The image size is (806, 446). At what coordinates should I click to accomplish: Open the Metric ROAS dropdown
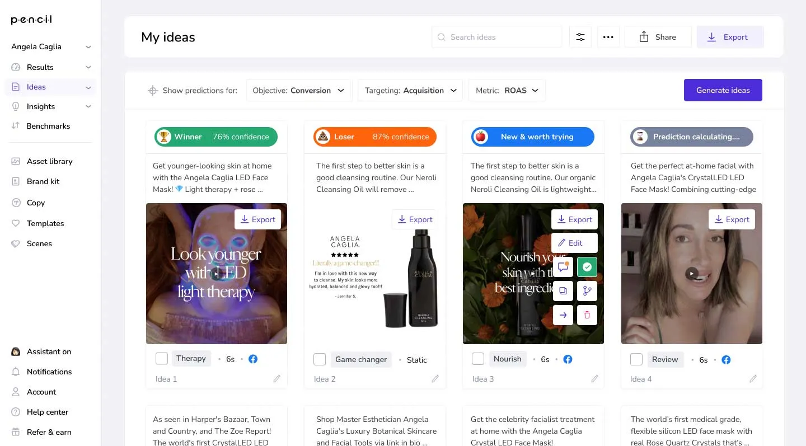(x=507, y=91)
